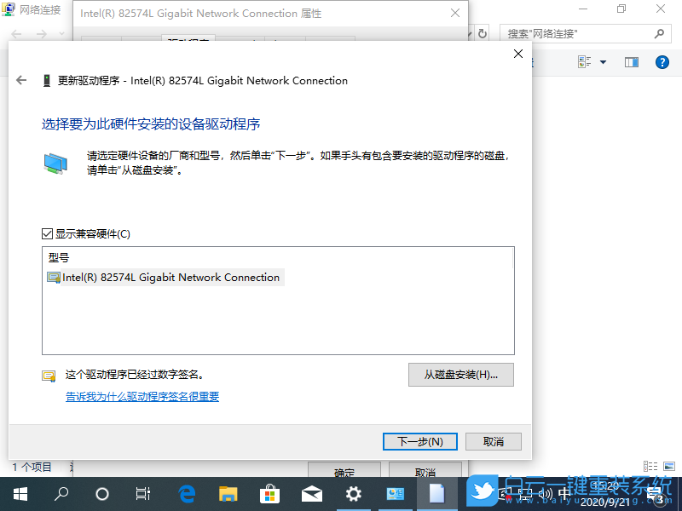Click the 从磁盘安装(H) button
This screenshot has width=682, height=511.
(461, 375)
